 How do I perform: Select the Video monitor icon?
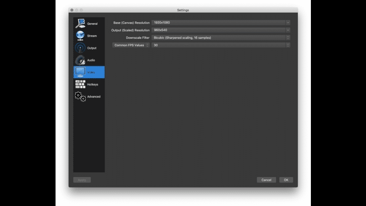[x=80, y=72]
